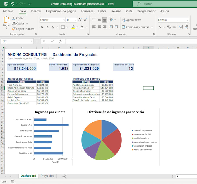The width and height of the screenshot is (197, 184).
Task: Click the Copiar formato paintbrush
Action: point(14,29)
